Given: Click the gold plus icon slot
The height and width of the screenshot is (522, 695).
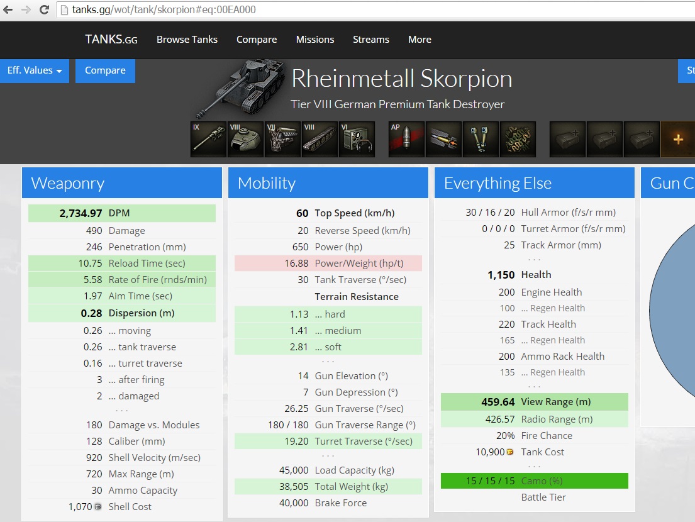Looking at the screenshot, I should 678,139.
